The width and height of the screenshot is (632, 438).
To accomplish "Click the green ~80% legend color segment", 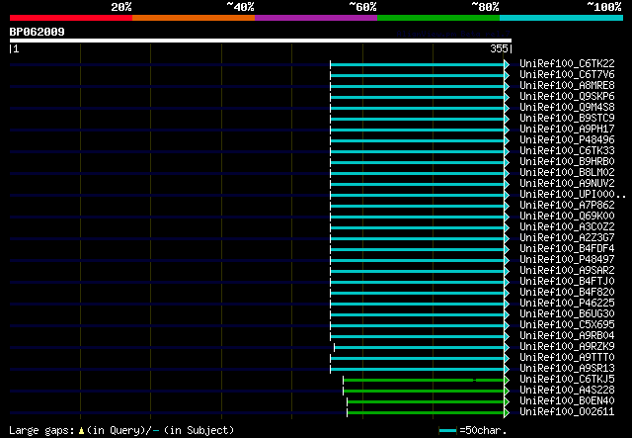I will point(438,18).
